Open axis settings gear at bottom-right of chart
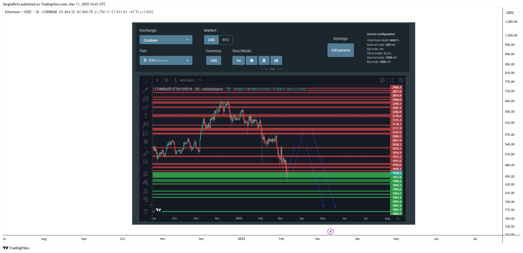523x253 pixels. (398, 218)
